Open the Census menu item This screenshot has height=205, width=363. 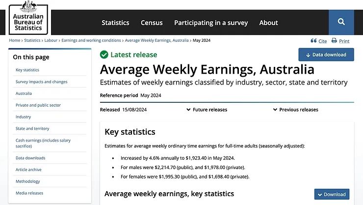pos(152,23)
